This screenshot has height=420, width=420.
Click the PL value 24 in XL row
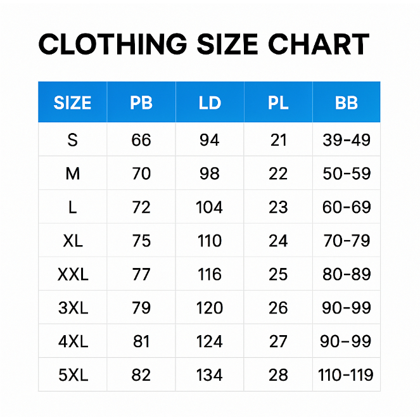pyautogui.click(x=278, y=241)
